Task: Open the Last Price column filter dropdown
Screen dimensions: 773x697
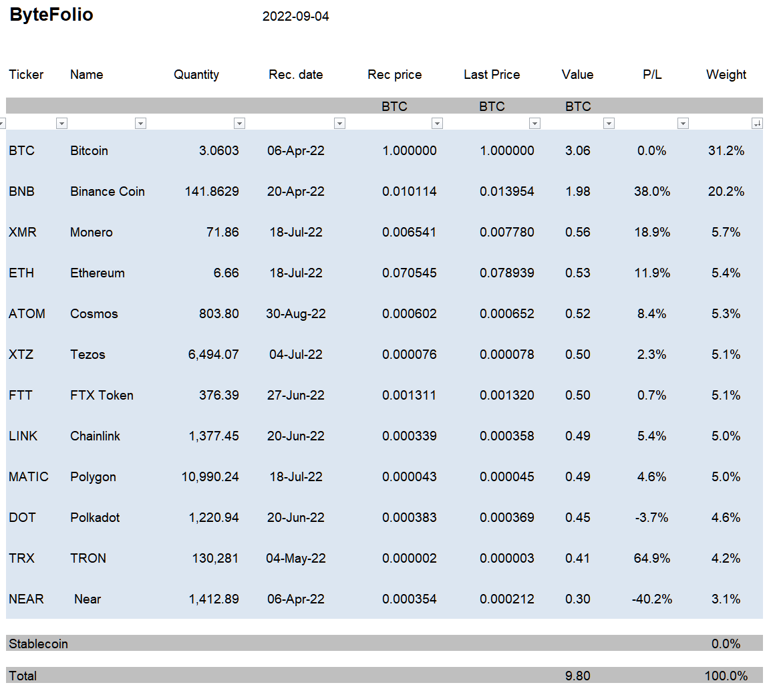Action: (x=535, y=123)
